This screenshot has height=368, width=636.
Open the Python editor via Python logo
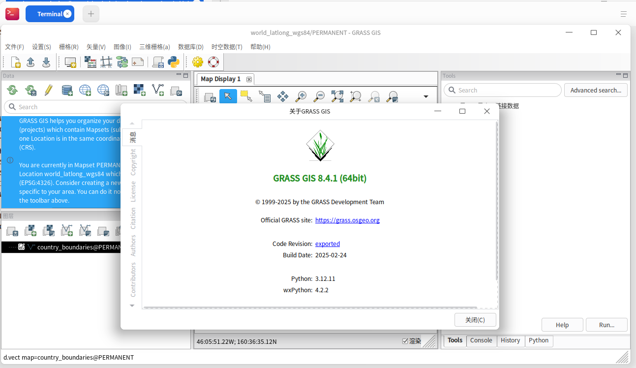point(174,62)
